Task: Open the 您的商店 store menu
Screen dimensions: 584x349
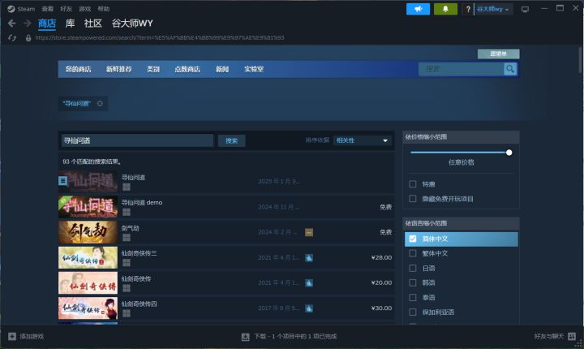Action: (x=78, y=69)
